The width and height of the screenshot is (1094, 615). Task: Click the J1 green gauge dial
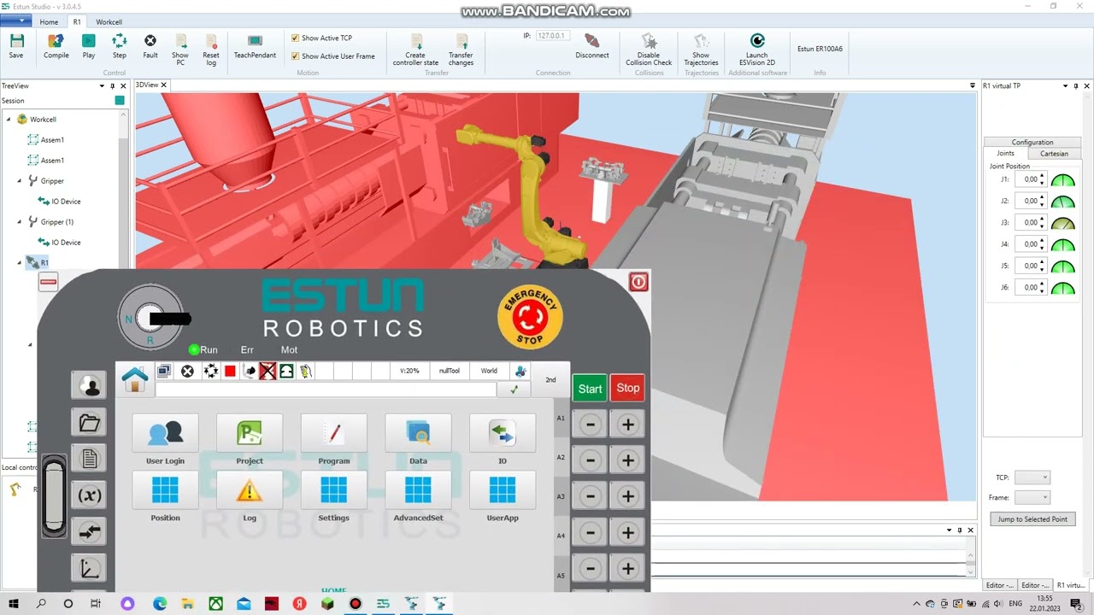pos(1062,180)
